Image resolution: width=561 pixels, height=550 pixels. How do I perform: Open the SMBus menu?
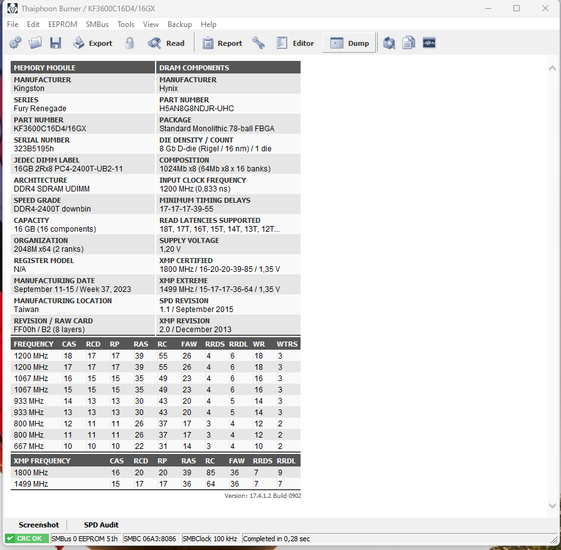tap(97, 24)
